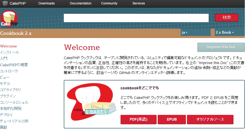Download the EPUB version
Image resolution: width=245 pixels, height=130 pixels.
[172, 119]
